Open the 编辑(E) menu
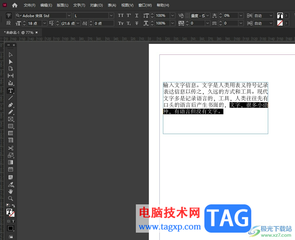295x240 pixels. pos(46,5)
